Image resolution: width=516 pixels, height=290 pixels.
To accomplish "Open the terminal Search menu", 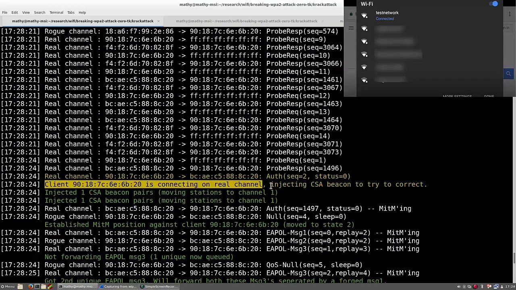I will click(40, 12).
